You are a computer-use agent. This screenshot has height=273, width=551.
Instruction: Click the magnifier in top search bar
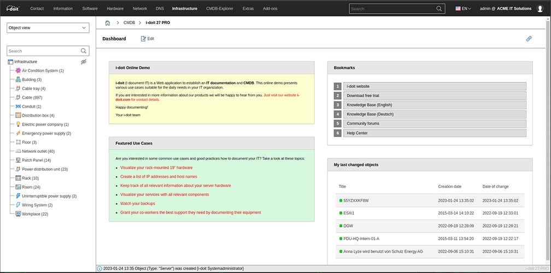tap(439, 8)
